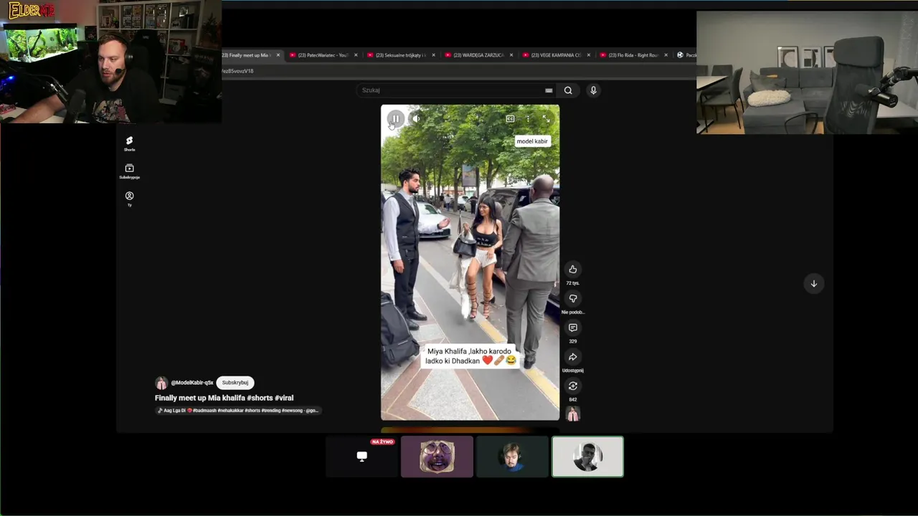
Task: Like the Short with thumbs up
Action: pyautogui.click(x=572, y=269)
